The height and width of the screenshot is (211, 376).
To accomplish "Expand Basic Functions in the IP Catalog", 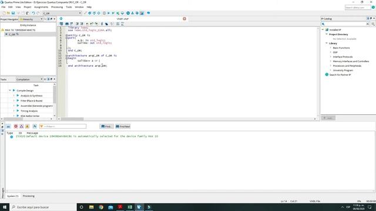I will pos(330,48).
